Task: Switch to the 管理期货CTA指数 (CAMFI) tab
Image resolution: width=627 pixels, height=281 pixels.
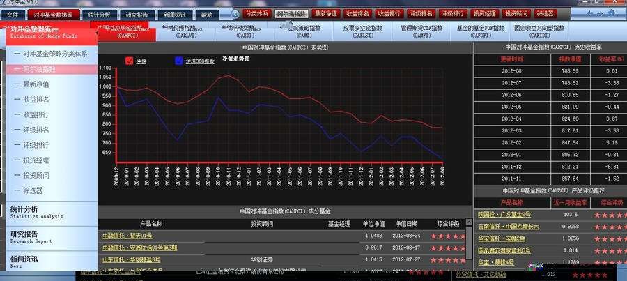Action: pos(421,32)
